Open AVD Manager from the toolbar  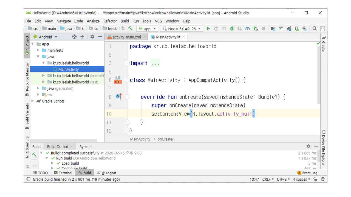(297, 28)
